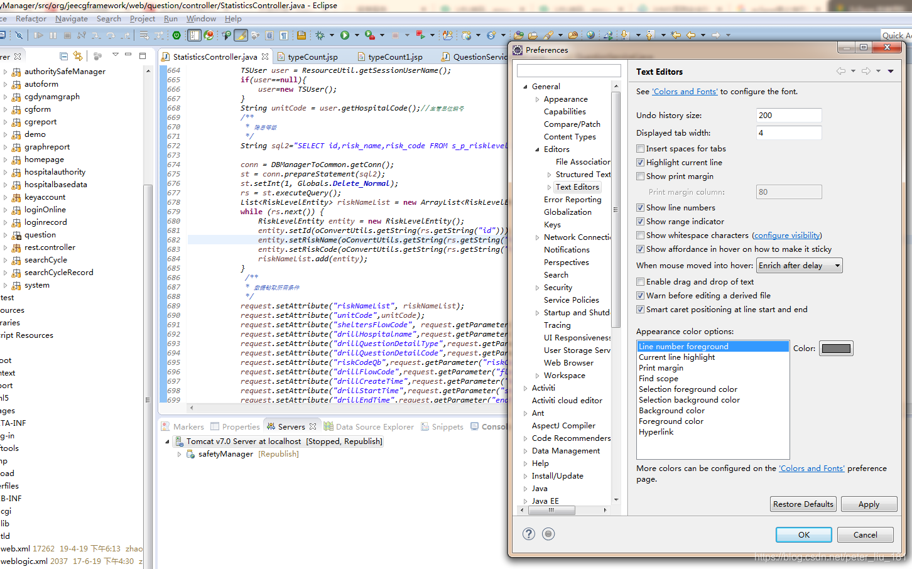Switch to the typeCount.jsp editor tab
This screenshot has width=912, height=569.
coord(313,57)
